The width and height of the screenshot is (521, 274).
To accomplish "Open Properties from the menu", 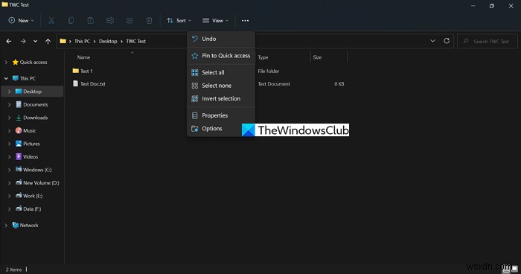I will pyautogui.click(x=221, y=115).
